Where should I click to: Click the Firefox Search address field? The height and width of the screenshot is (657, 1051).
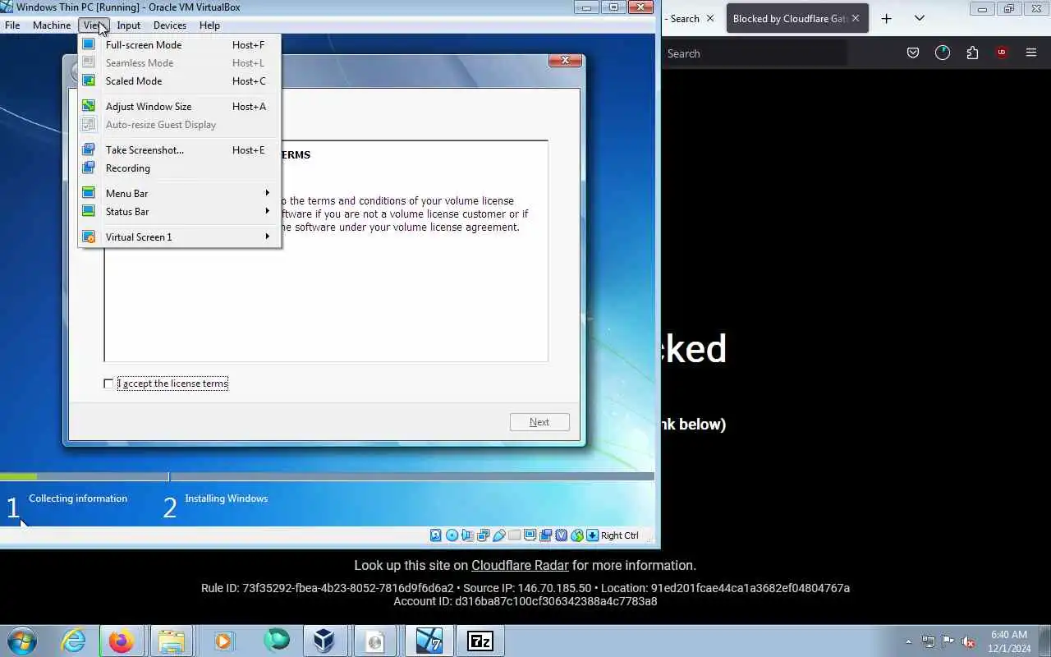click(x=754, y=53)
